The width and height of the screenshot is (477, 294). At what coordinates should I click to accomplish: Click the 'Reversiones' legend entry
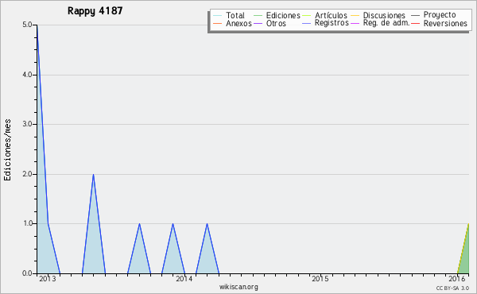tap(445, 23)
